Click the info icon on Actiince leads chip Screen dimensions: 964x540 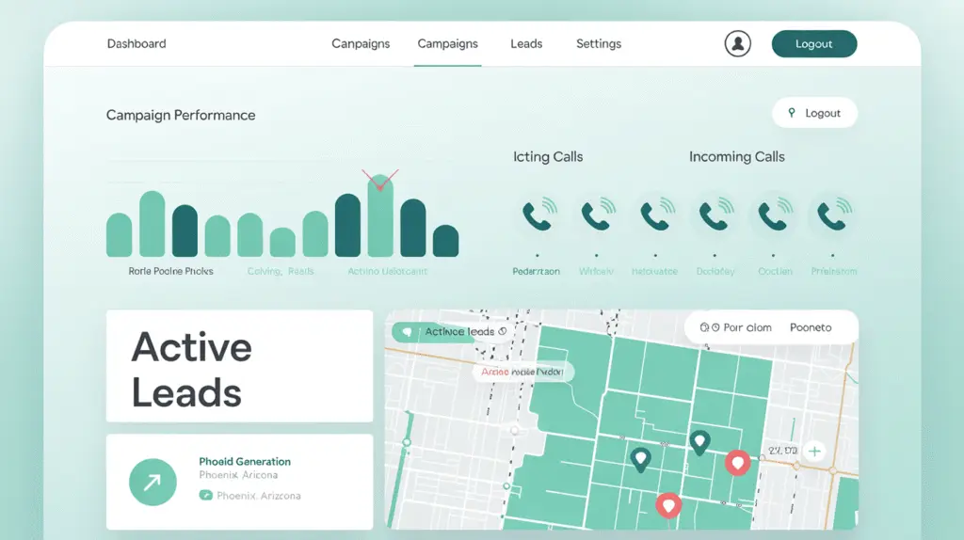pos(503,331)
